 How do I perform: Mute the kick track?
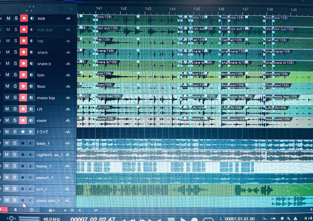pyautogui.click(x=8, y=18)
